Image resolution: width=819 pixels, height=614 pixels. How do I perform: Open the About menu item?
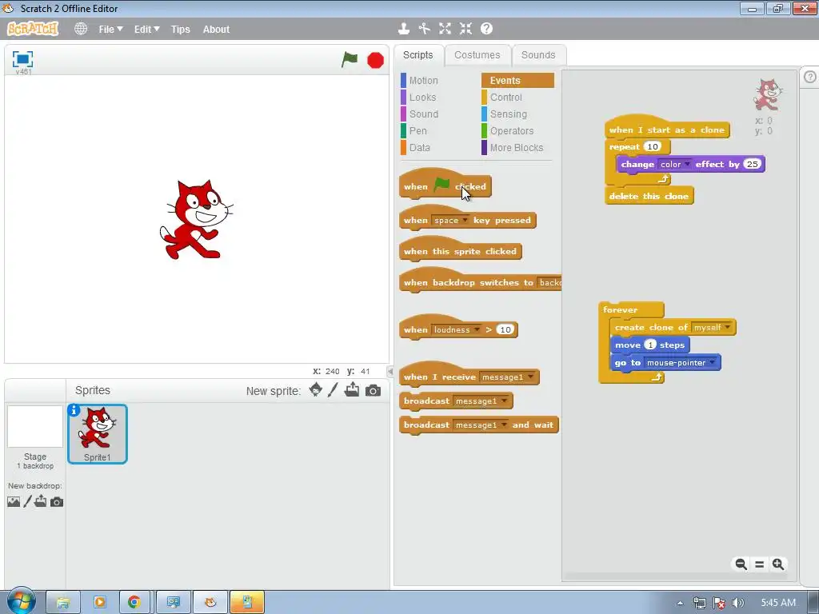click(216, 30)
